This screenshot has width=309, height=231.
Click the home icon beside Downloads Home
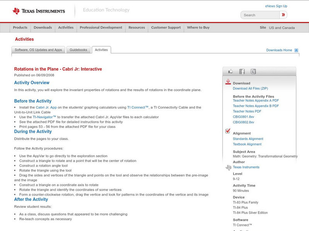tap(296, 50)
